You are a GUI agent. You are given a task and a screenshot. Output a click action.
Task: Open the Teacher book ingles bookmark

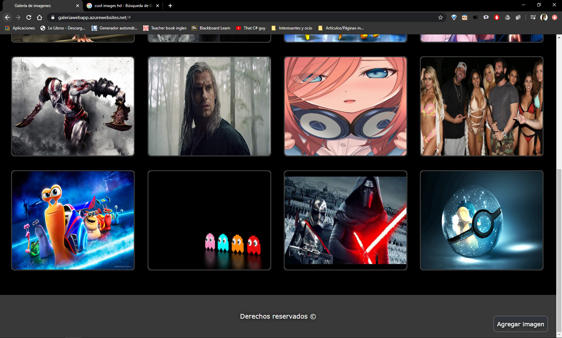(165, 28)
